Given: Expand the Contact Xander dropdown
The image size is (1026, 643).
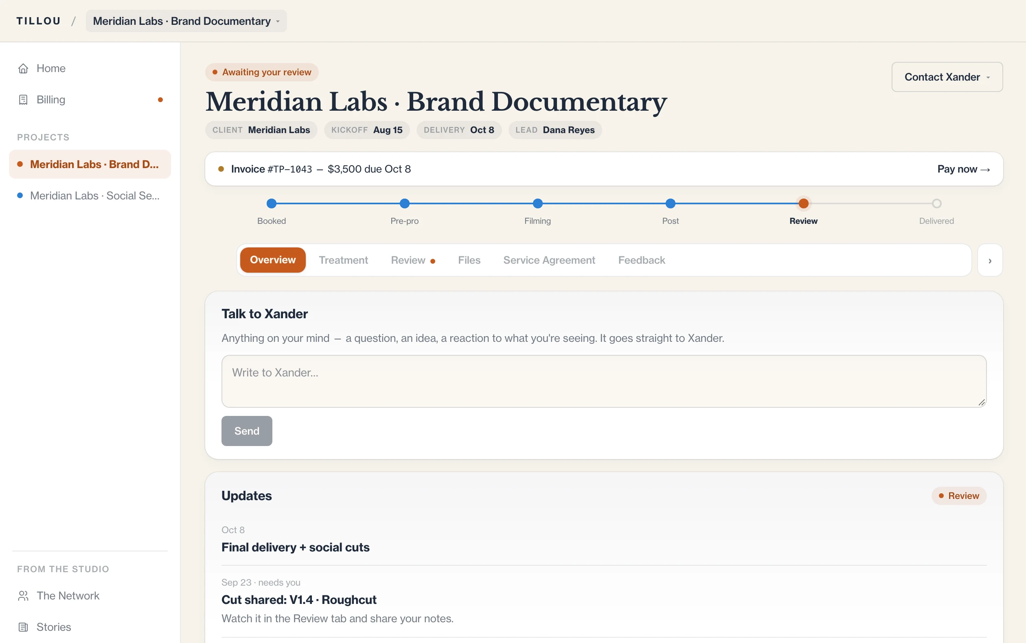Looking at the screenshot, I should 947,77.
